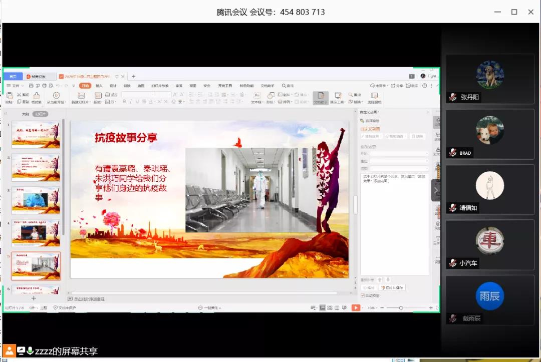The width and height of the screenshot is (541, 362).
Task: Click the 形状 shapes icon
Action: point(270,95)
